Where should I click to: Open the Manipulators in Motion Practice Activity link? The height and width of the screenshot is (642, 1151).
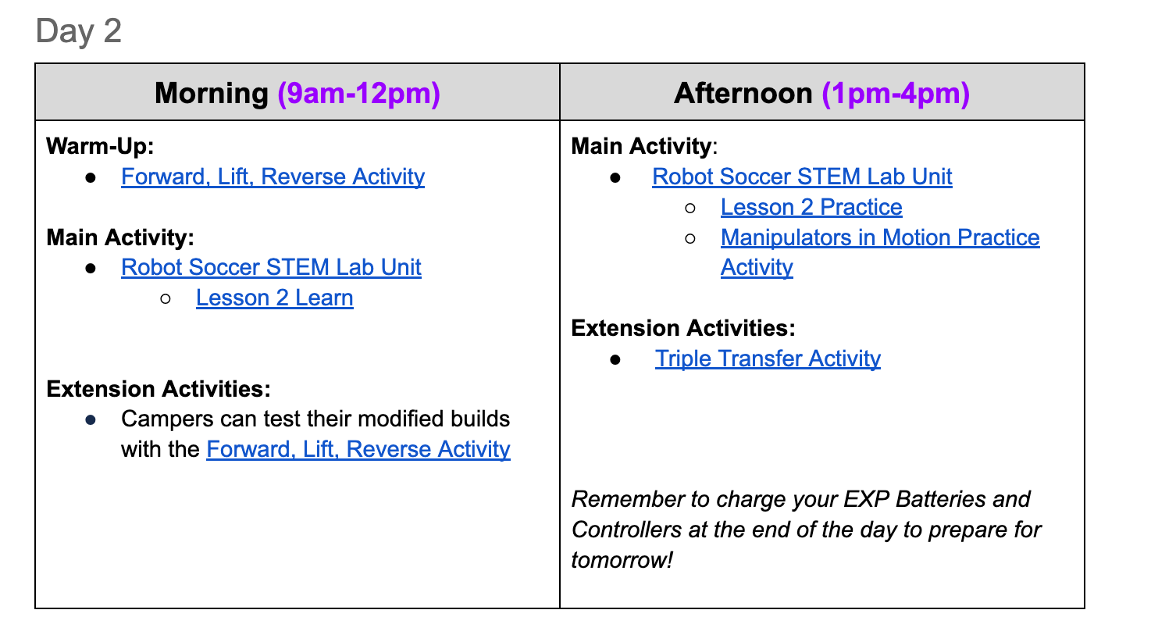(880, 237)
